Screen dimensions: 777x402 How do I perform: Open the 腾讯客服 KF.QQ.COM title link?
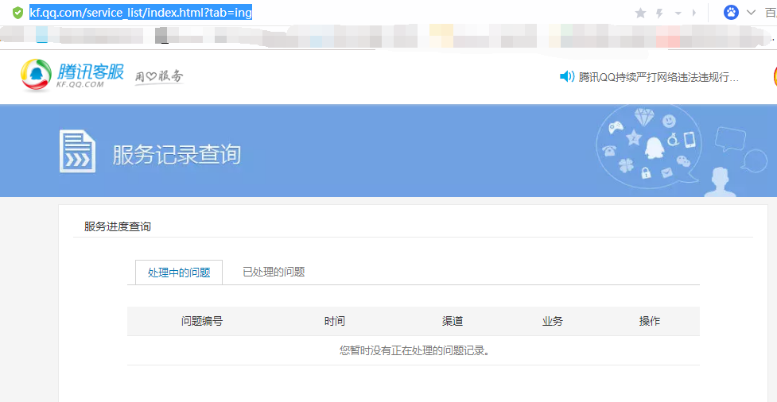[90, 75]
